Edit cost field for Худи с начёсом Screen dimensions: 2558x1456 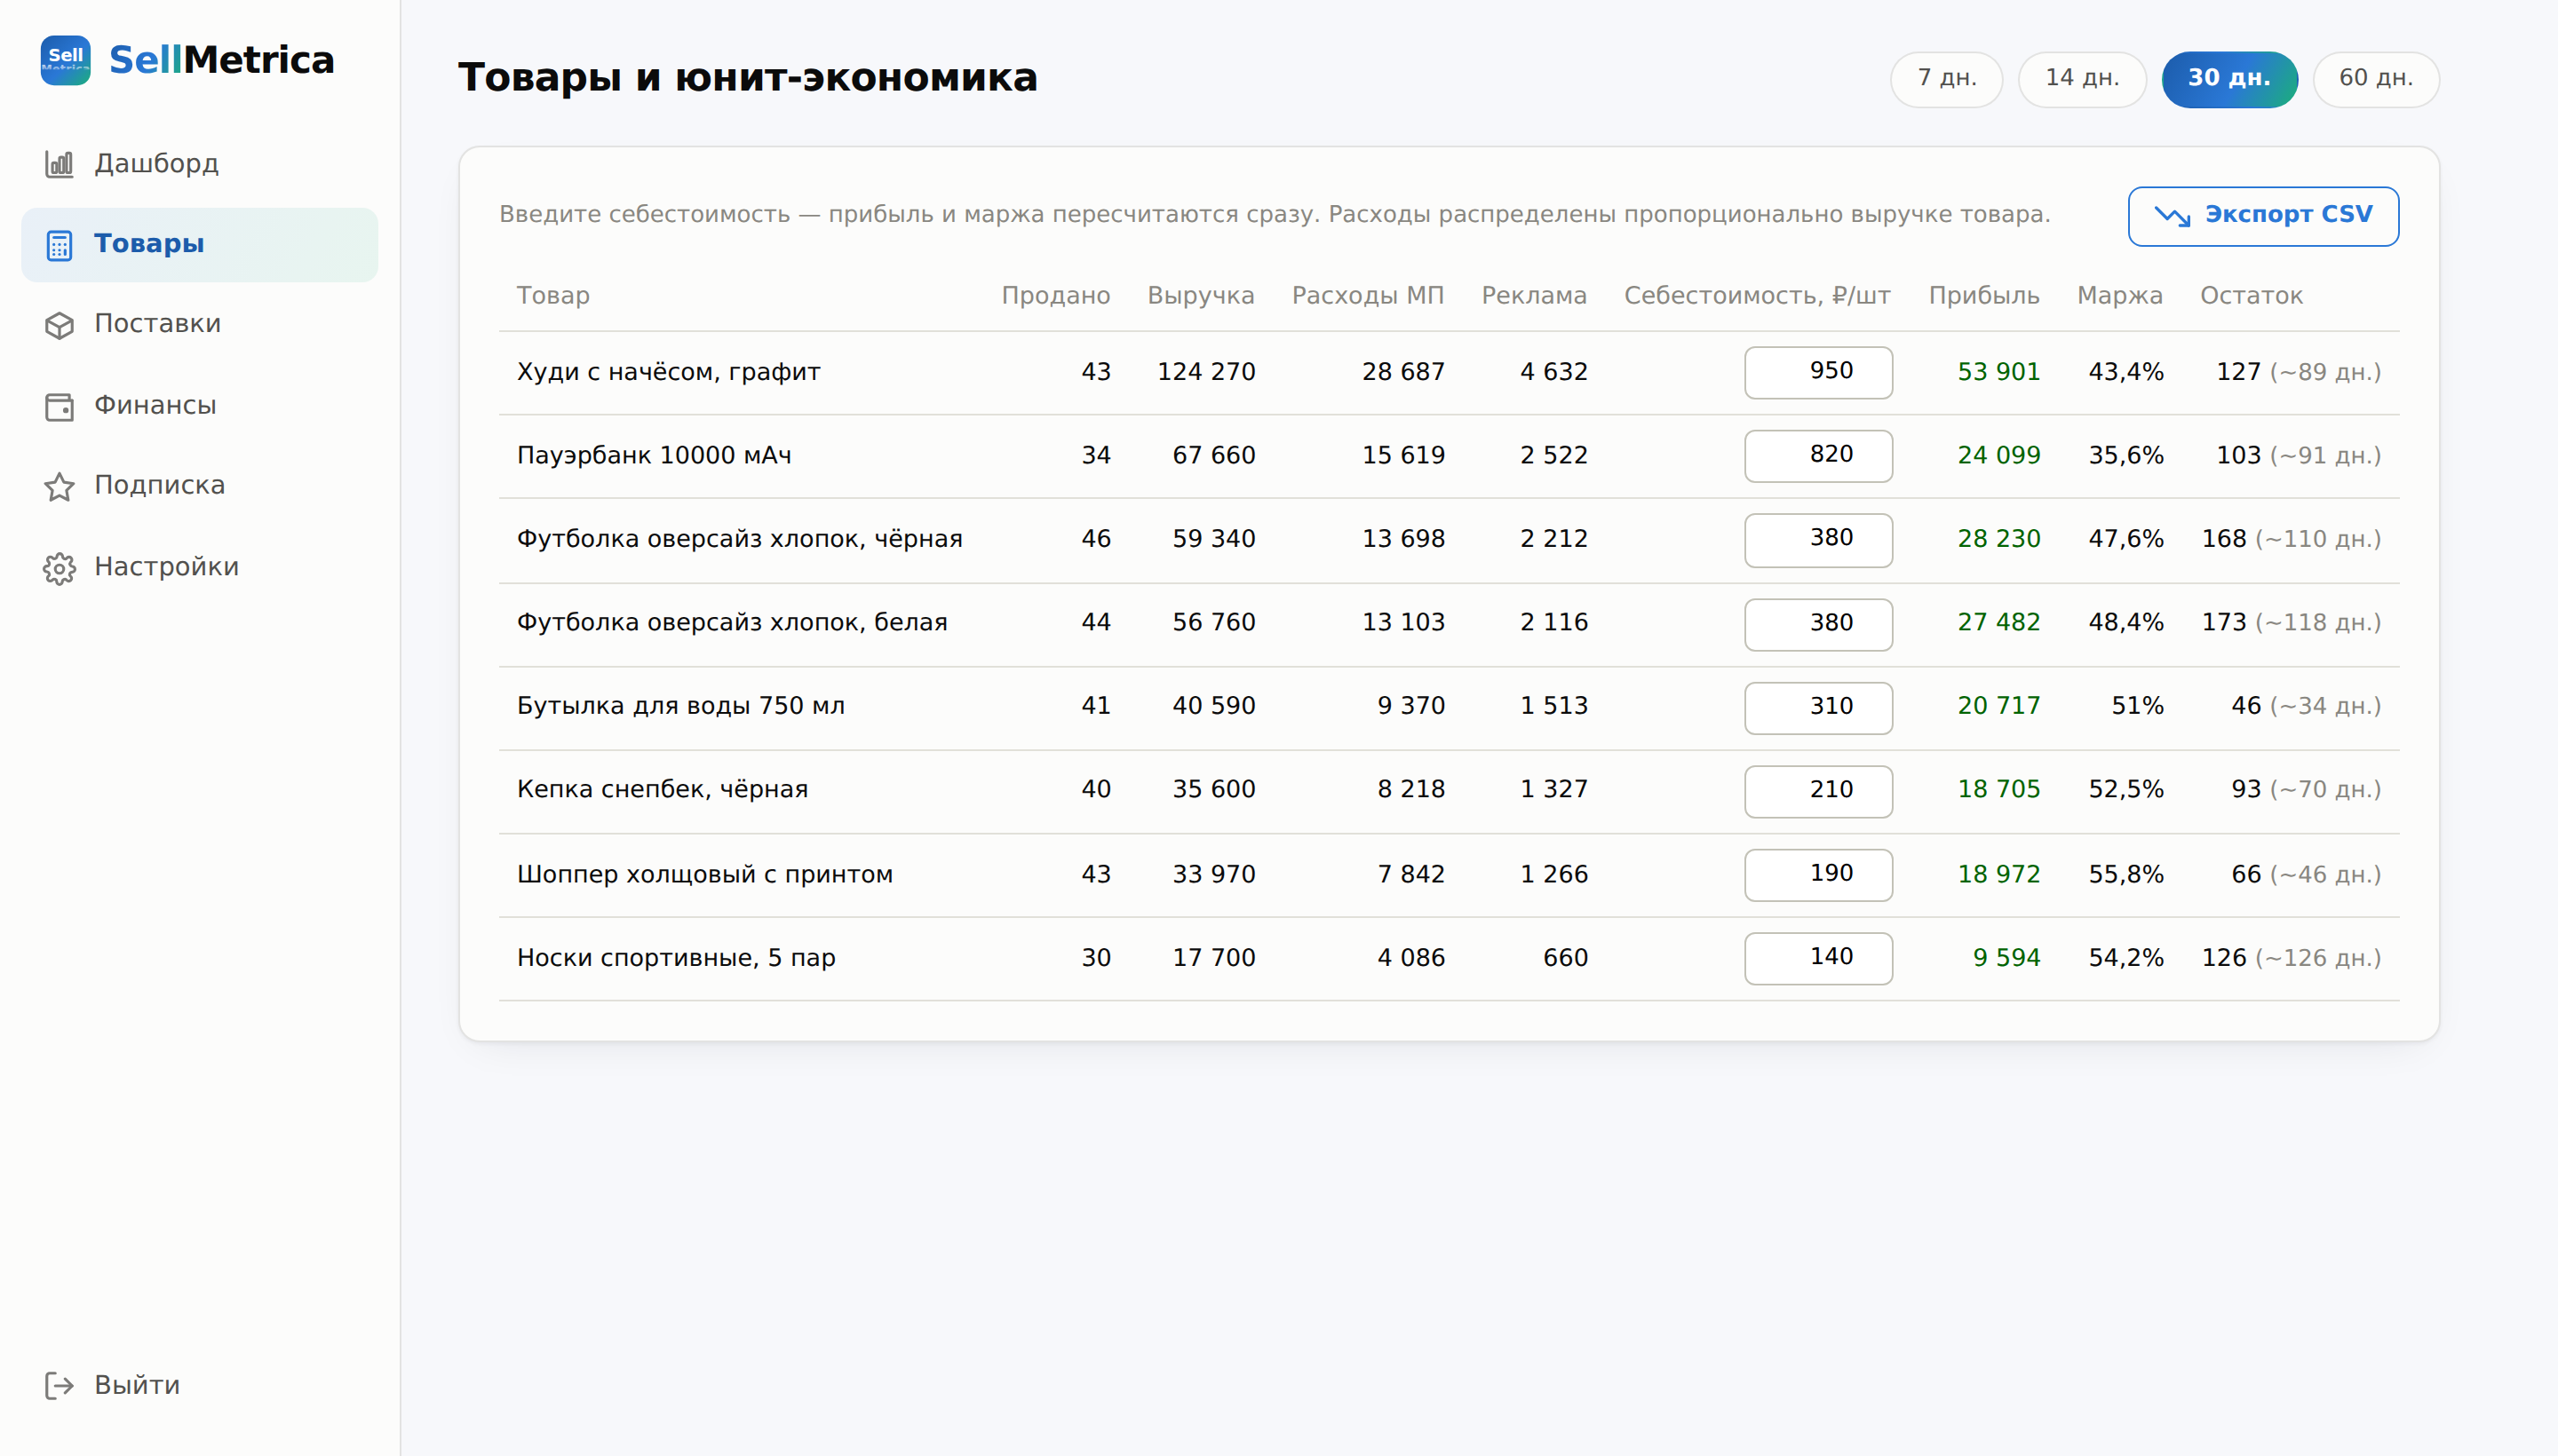click(x=1818, y=372)
